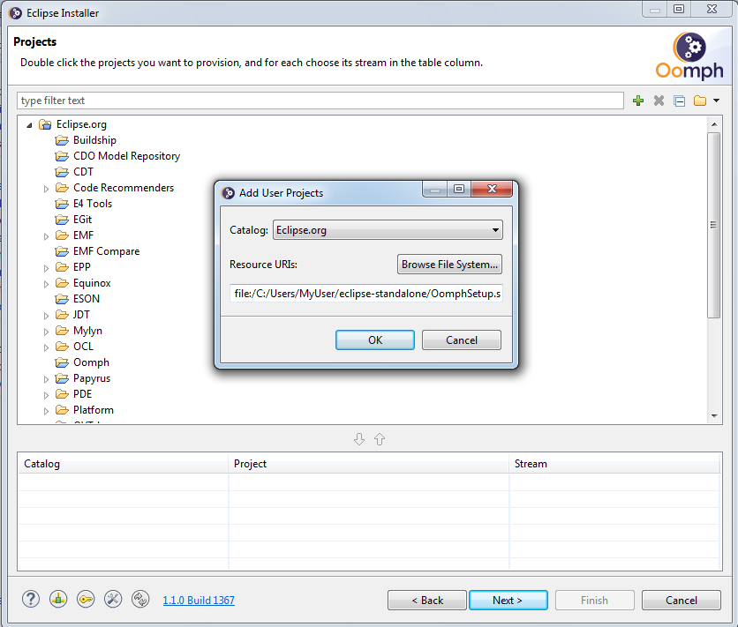The image size is (738, 627).
Task: Click the gray X remove project icon
Action: click(659, 101)
